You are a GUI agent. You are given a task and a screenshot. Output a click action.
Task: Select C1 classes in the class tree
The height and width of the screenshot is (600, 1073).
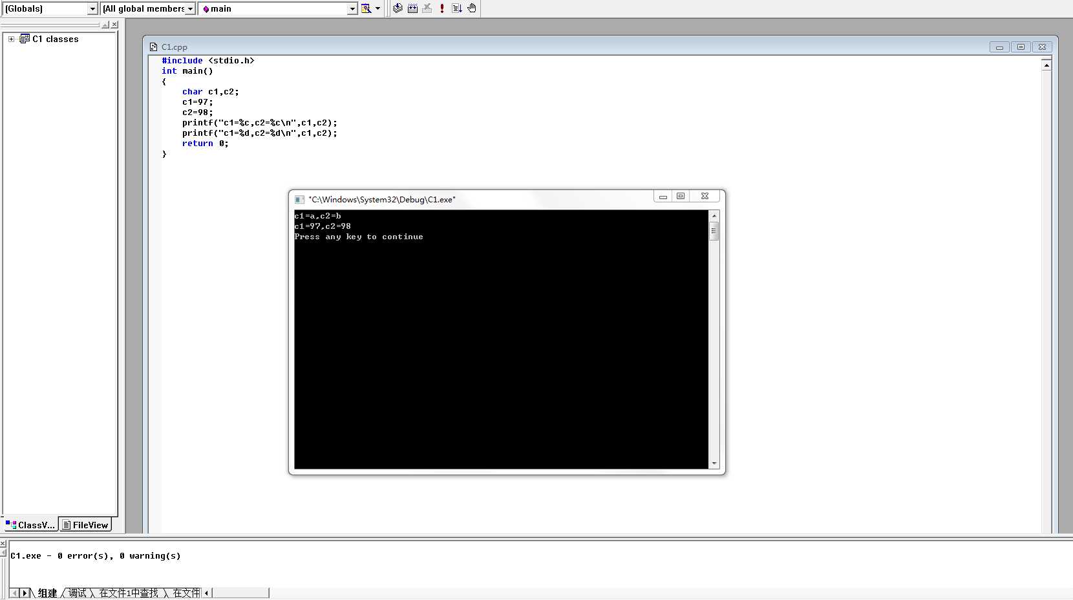click(56, 39)
